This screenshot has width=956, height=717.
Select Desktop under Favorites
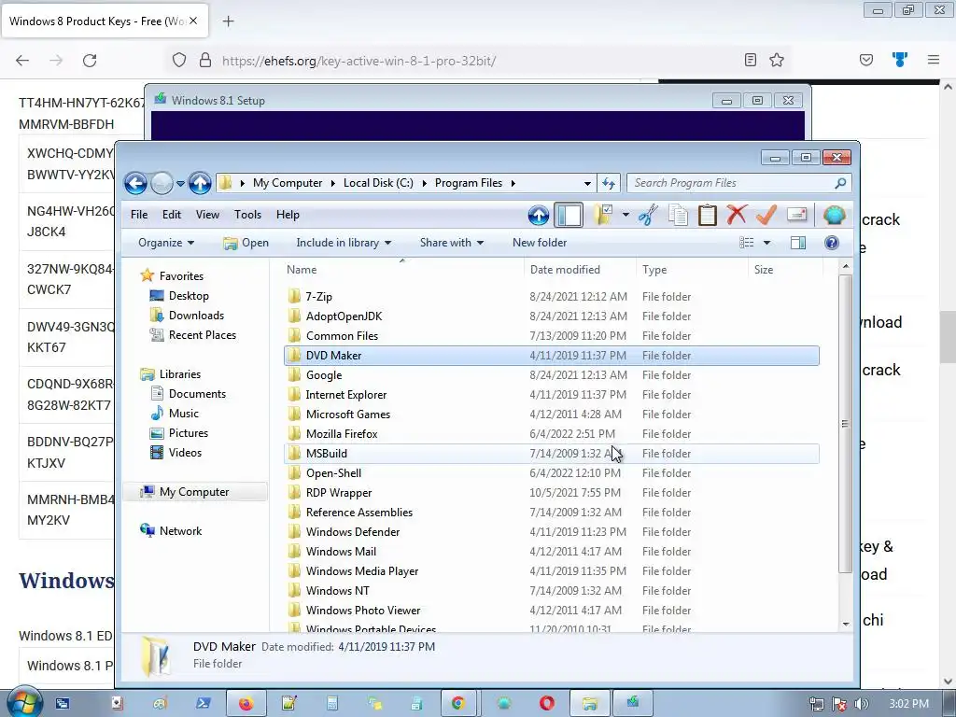(189, 296)
